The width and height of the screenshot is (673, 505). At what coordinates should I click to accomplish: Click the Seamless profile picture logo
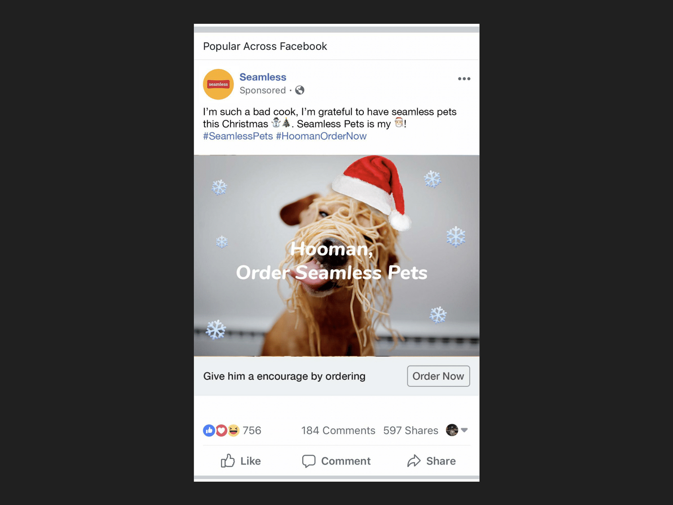click(218, 84)
